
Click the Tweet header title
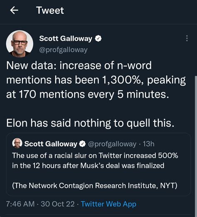(x=50, y=10)
